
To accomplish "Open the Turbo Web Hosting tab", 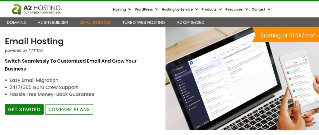I will (144, 22).
